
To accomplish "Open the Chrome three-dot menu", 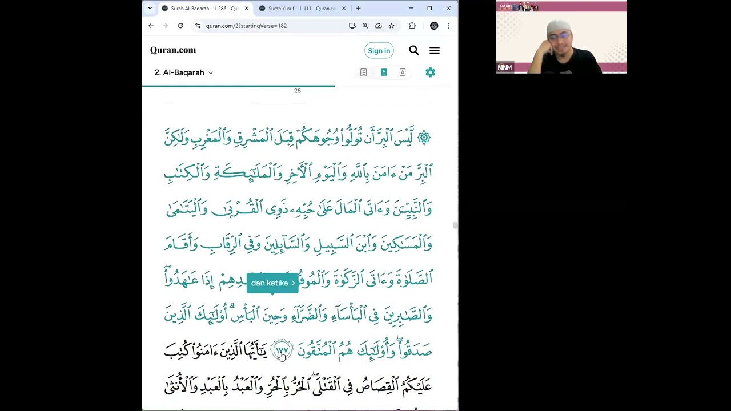I will click(448, 26).
